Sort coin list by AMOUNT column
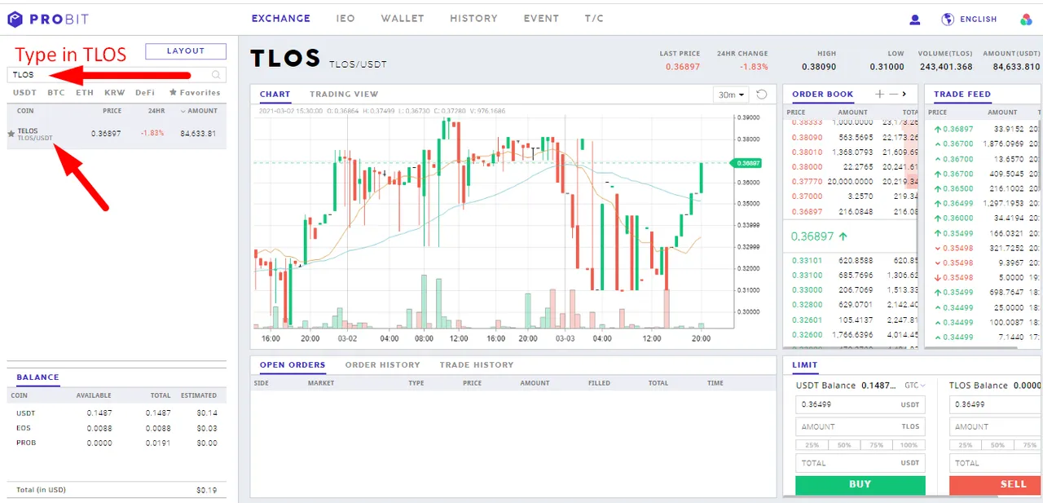The height and width of the screenshot is (503, 1043). pos(200,111)
